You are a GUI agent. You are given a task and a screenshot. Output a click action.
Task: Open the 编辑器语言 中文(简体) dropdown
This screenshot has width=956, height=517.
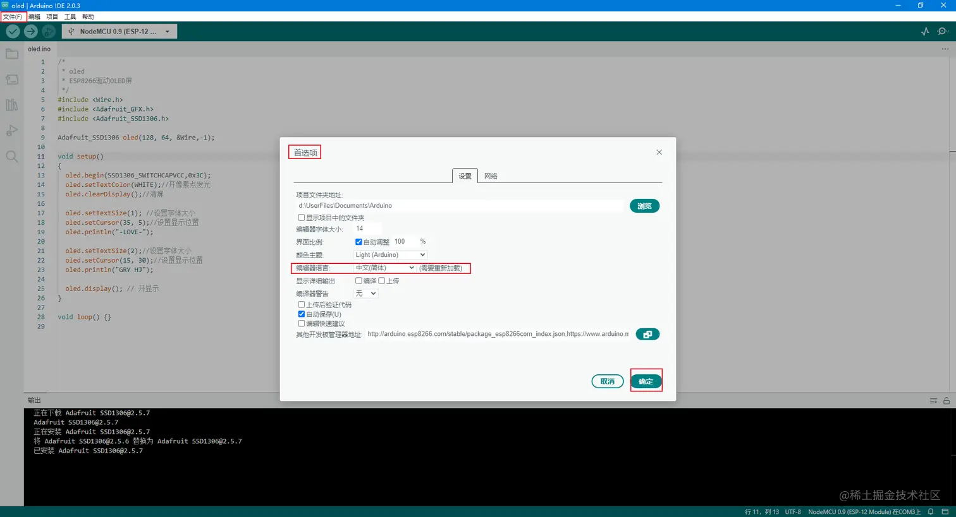[x=384, y=268]
